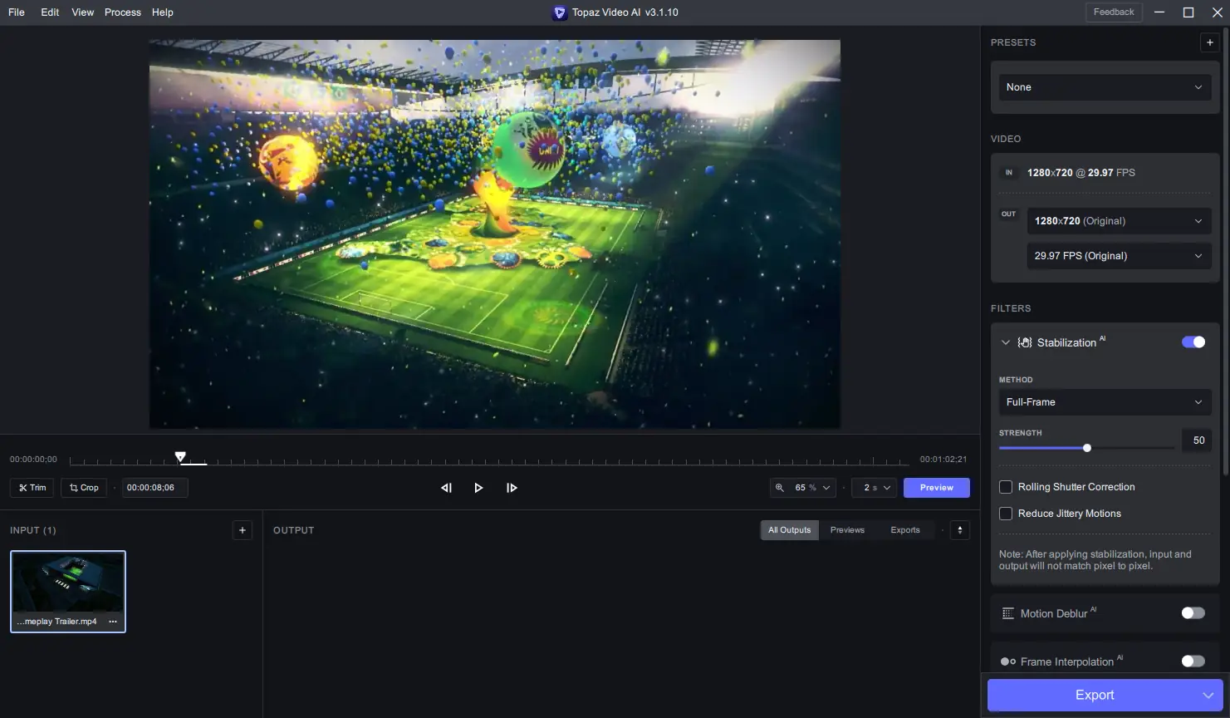Add input video with plus button
This screenshot has width=1230, height=718.
point(243,530)
